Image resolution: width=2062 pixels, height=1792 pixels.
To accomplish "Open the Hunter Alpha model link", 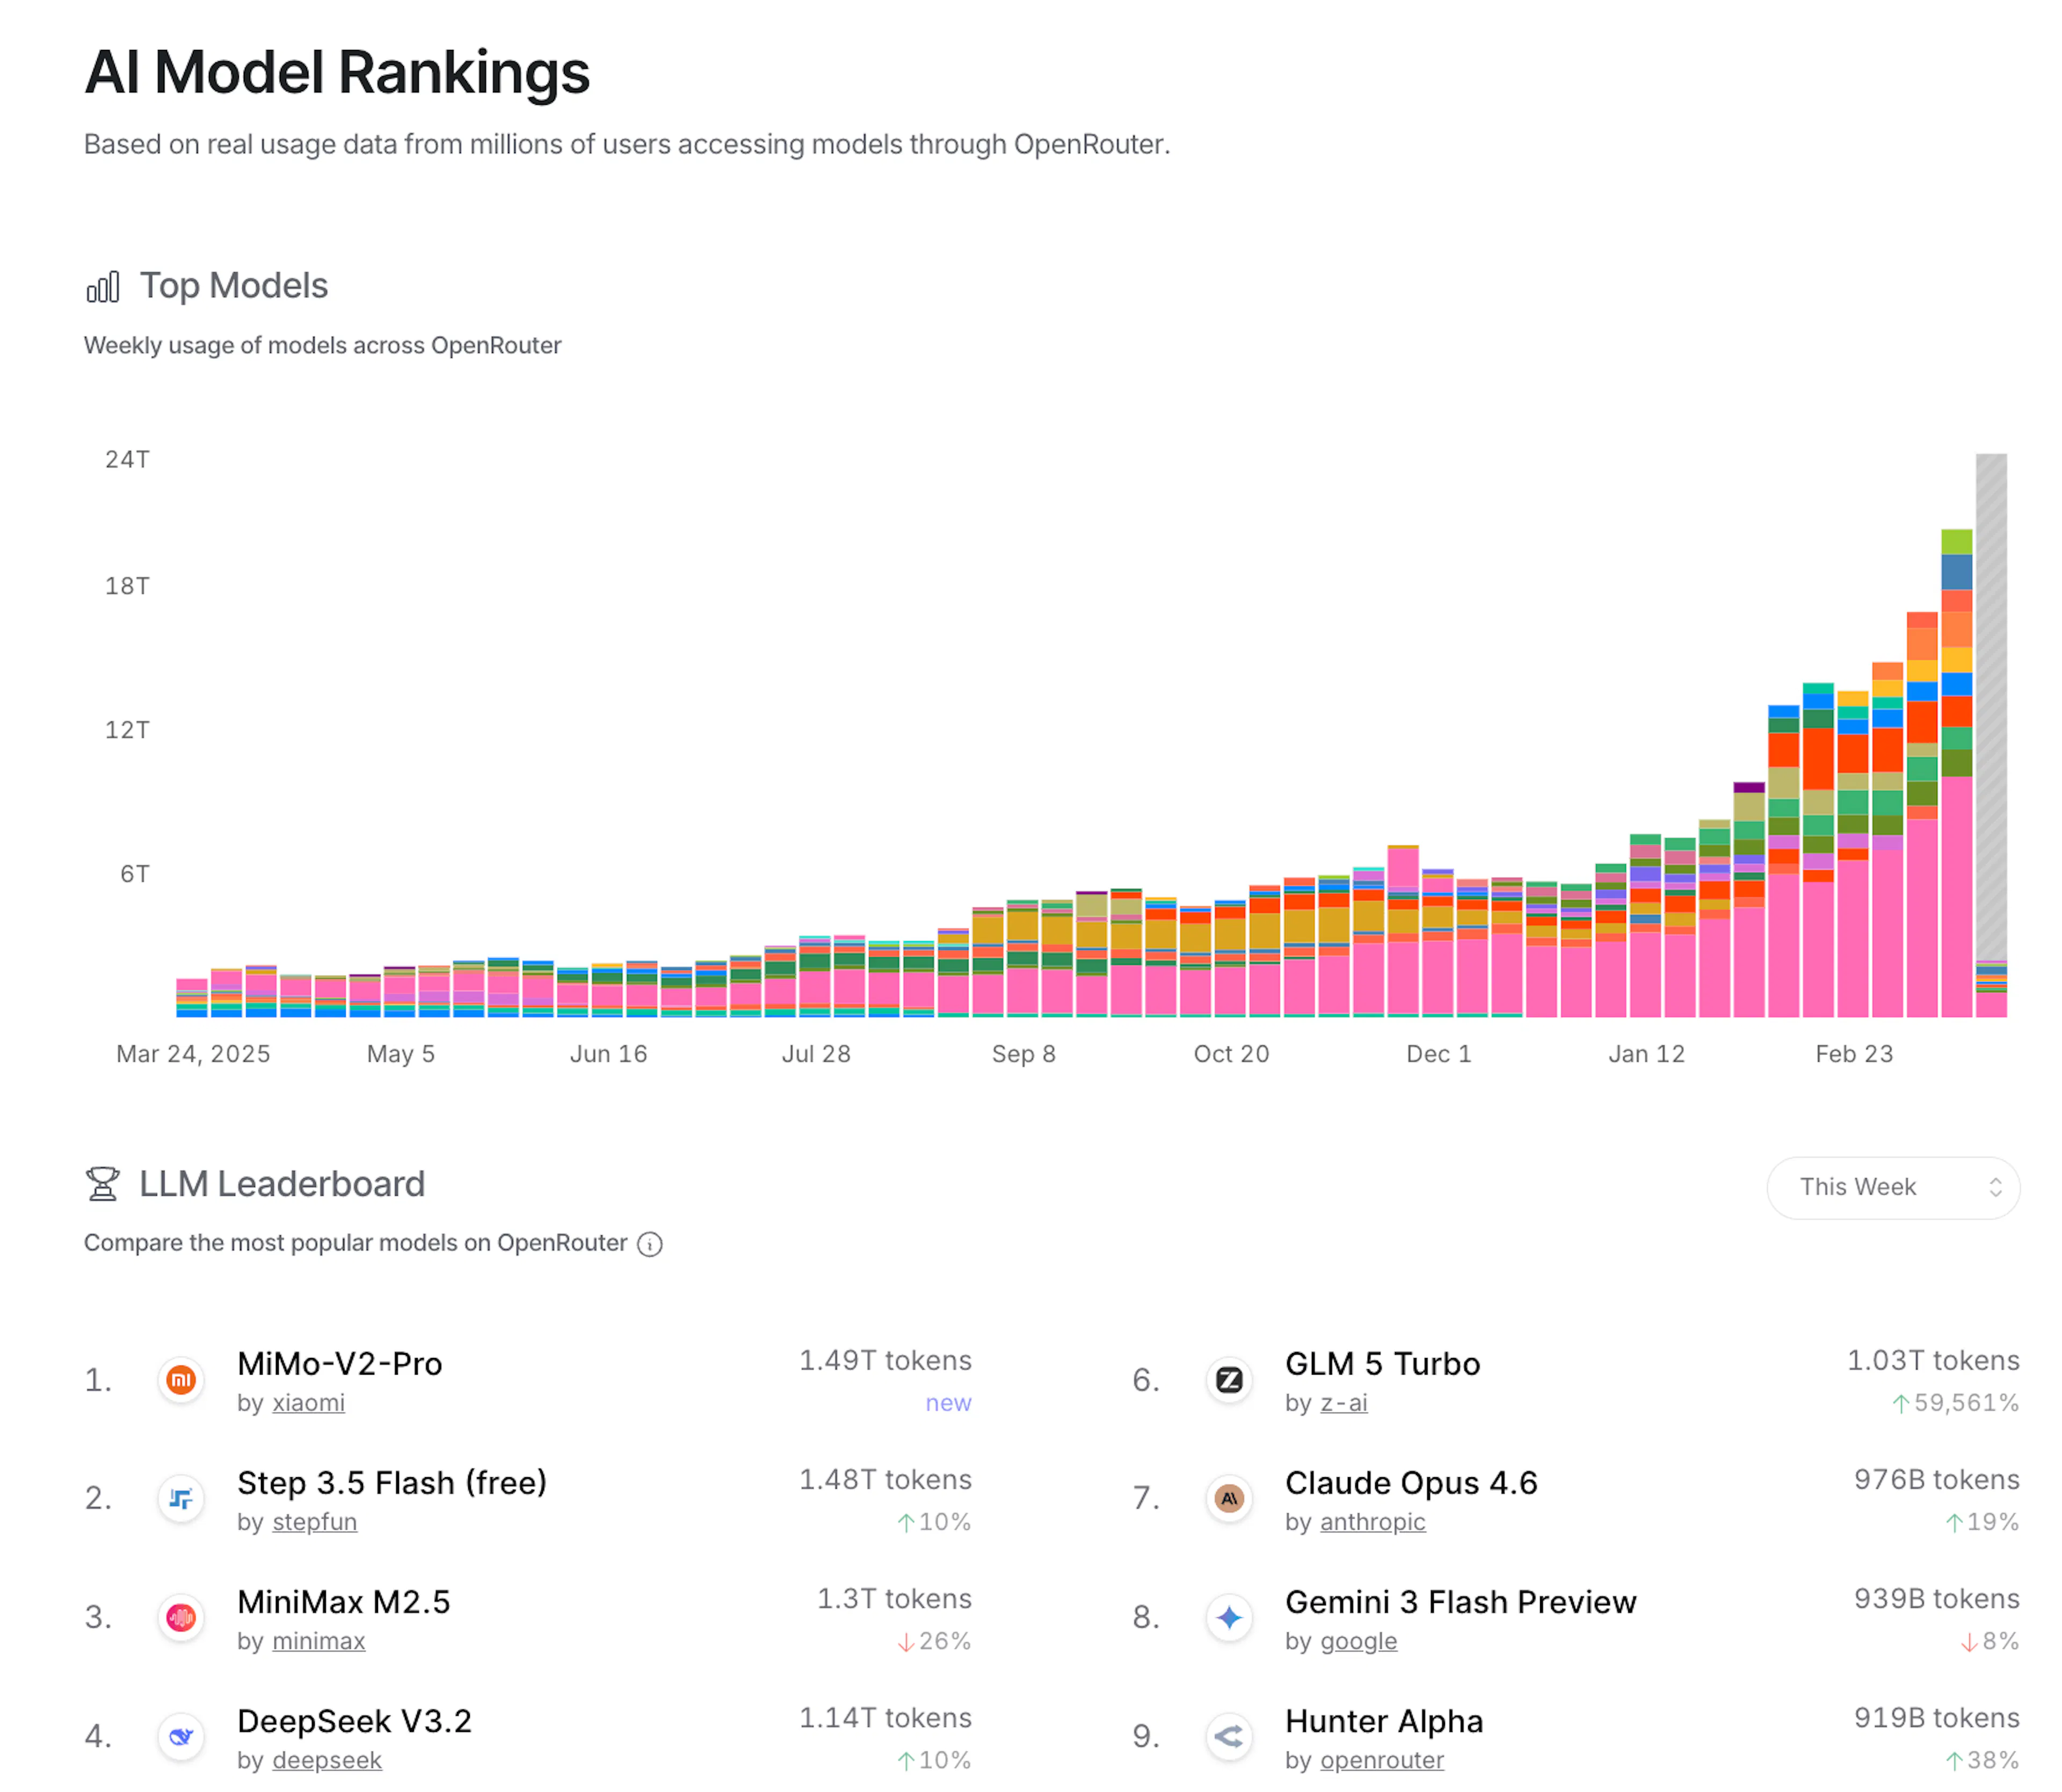I will (1384, 1721).
